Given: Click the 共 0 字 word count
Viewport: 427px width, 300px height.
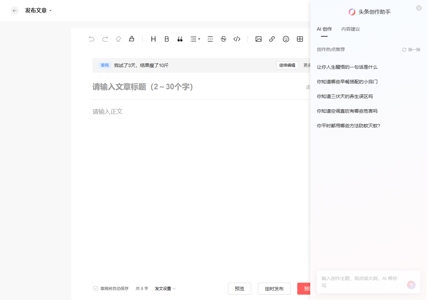Looking at the screenshot, I should pos(142,288).
